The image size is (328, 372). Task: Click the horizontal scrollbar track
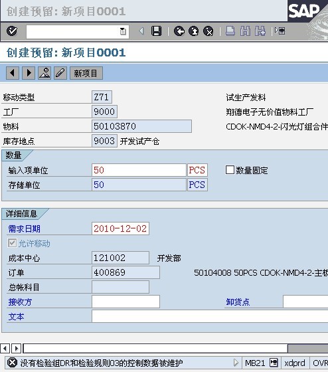point(308,348)
